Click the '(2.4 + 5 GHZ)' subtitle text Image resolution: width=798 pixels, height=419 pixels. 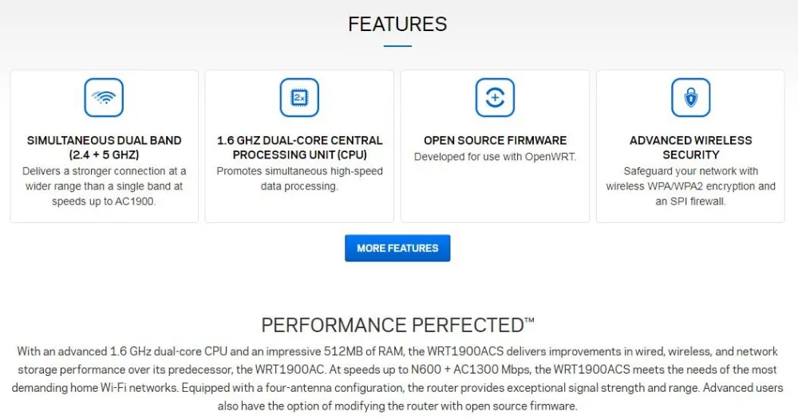[x=104, y=155]
